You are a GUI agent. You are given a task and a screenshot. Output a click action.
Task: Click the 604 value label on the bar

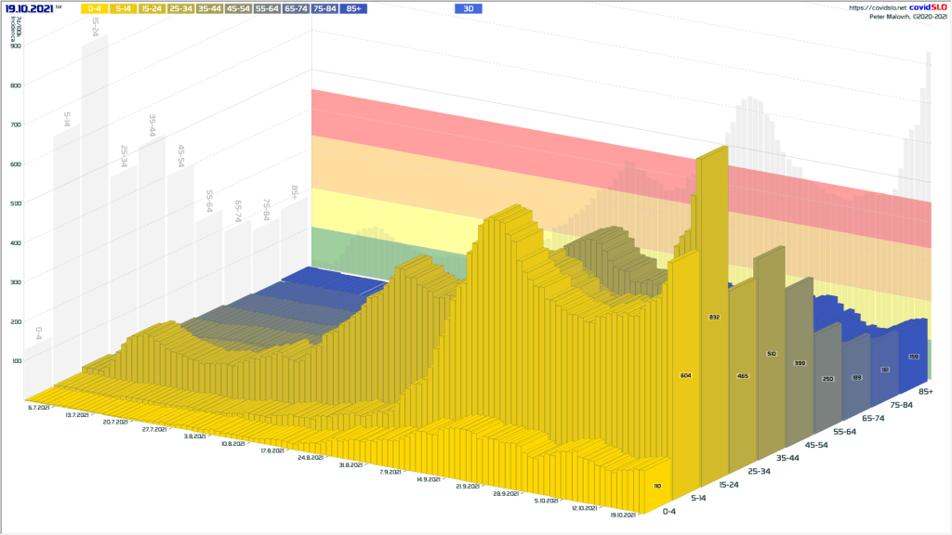[x=685, y=375]
